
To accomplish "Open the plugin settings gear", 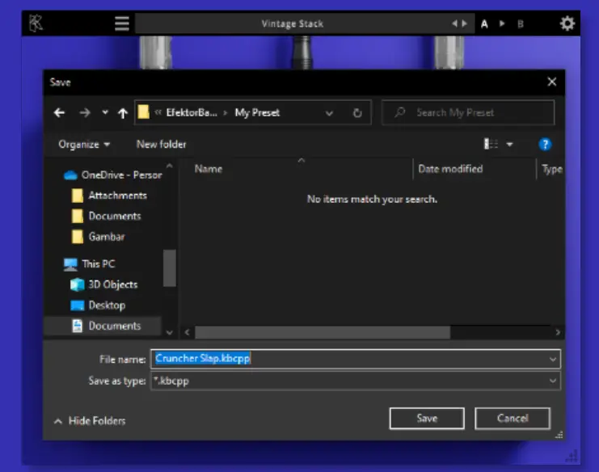I will pyautogui.click(x=567, y=23).
